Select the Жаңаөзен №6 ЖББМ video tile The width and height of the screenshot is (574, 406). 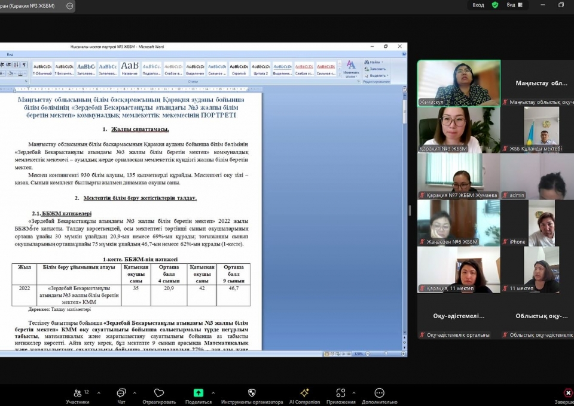click(x=459, y=223)
